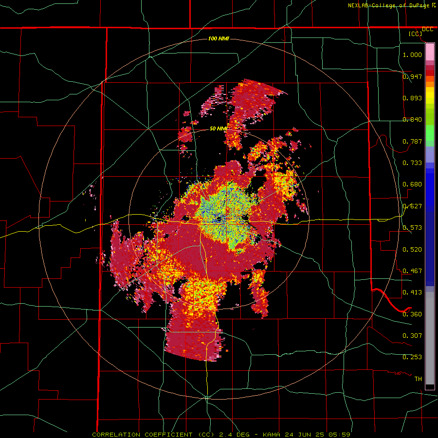Click the yellow segment of the color bar
The image size is (438, 438).
[x=430, y=97]
